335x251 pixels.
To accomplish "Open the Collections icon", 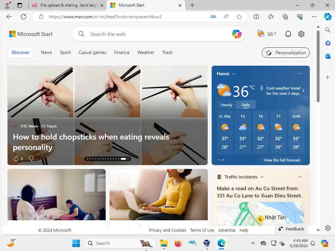I will tap(285, 17).
